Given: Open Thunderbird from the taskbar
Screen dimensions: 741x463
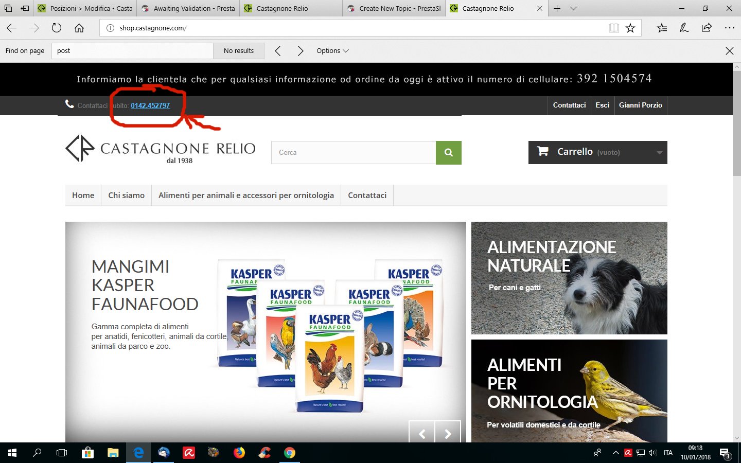Looking at the screenshot, I should tap(164, 453).
